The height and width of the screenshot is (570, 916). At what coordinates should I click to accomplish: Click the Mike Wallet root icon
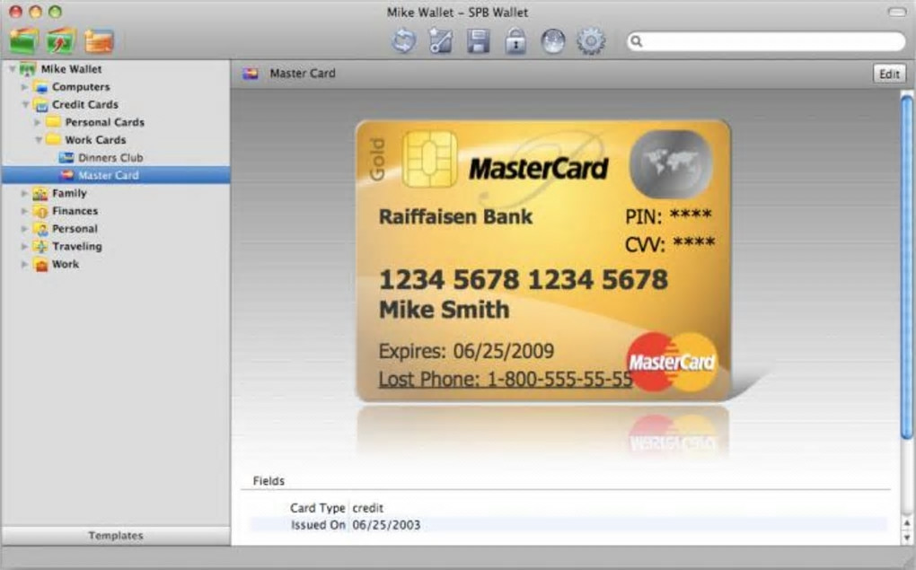(27, 69)
